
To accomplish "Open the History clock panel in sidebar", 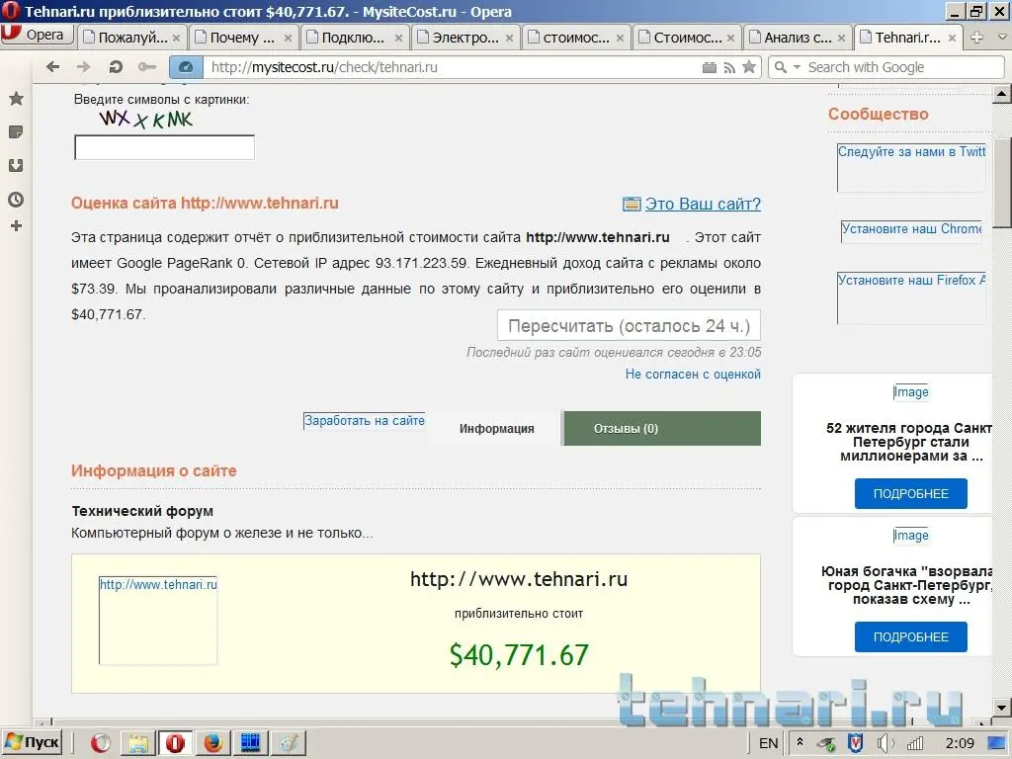I will coord(16,200).
